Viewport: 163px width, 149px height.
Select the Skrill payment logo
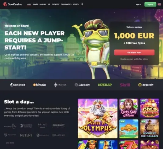tap(125, 85)
